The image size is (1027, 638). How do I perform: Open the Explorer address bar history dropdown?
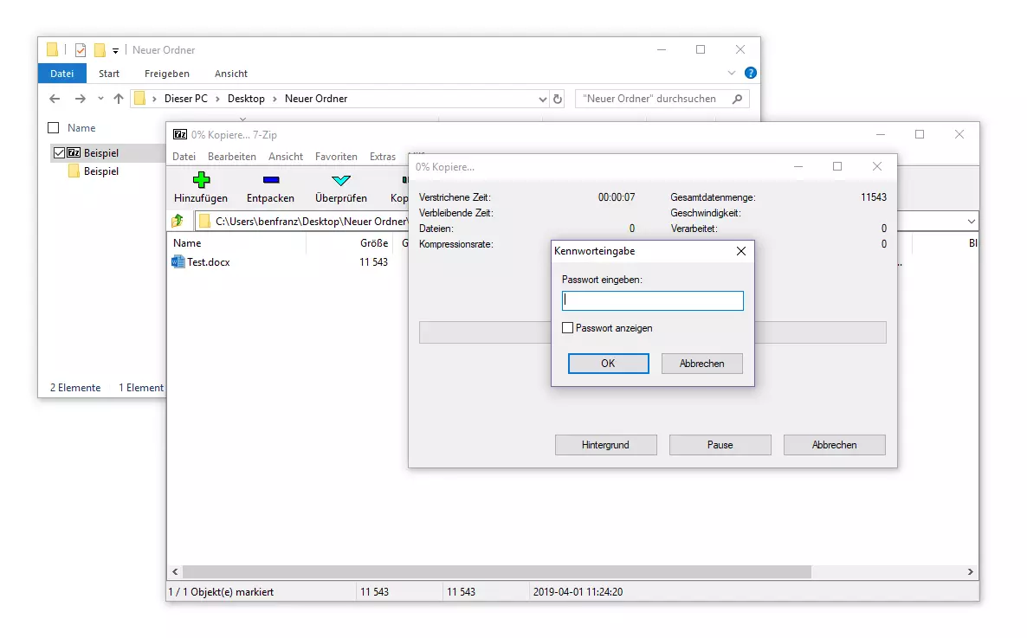pyautogui.click(x=542, y=99)
